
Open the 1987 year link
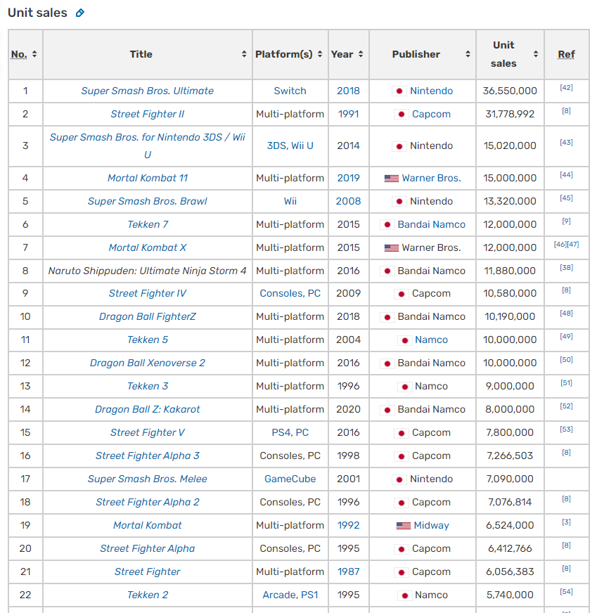pos(348,572)
